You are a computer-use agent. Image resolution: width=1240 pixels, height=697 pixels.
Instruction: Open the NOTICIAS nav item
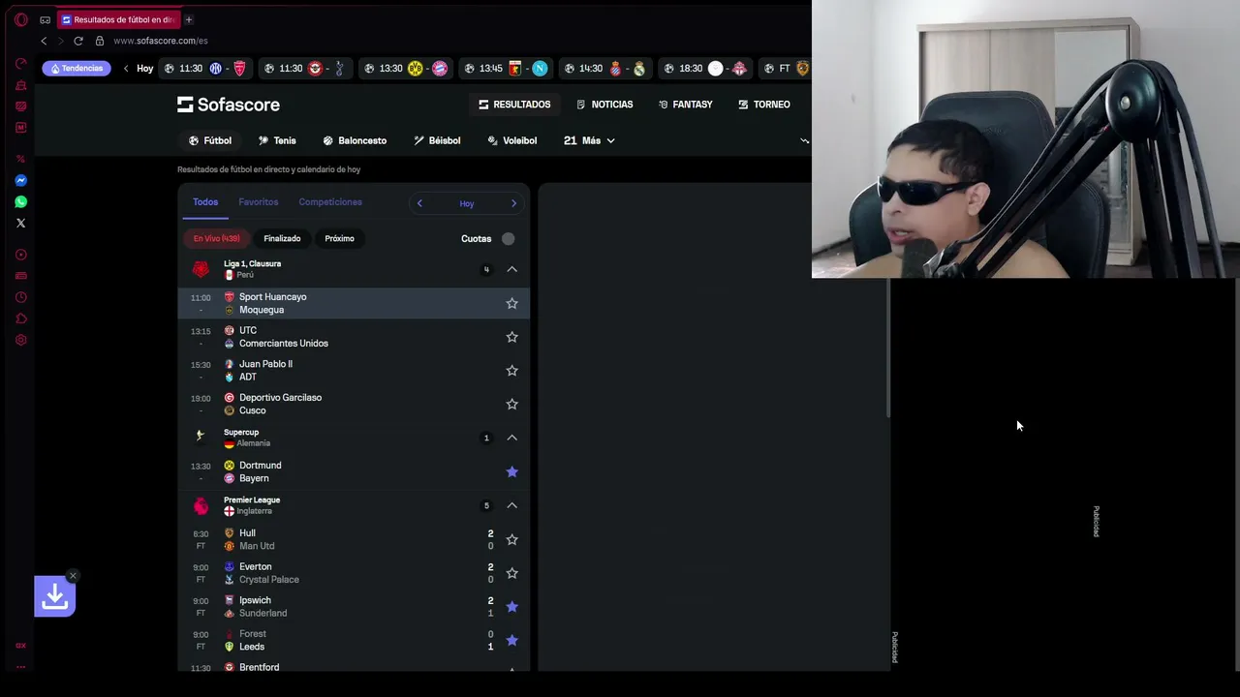[604, 105]
